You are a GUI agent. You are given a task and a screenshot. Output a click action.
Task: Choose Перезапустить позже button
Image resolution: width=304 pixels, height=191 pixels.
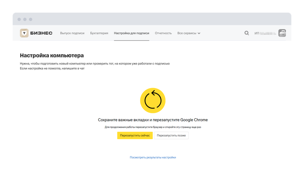(x=171, y=135)
